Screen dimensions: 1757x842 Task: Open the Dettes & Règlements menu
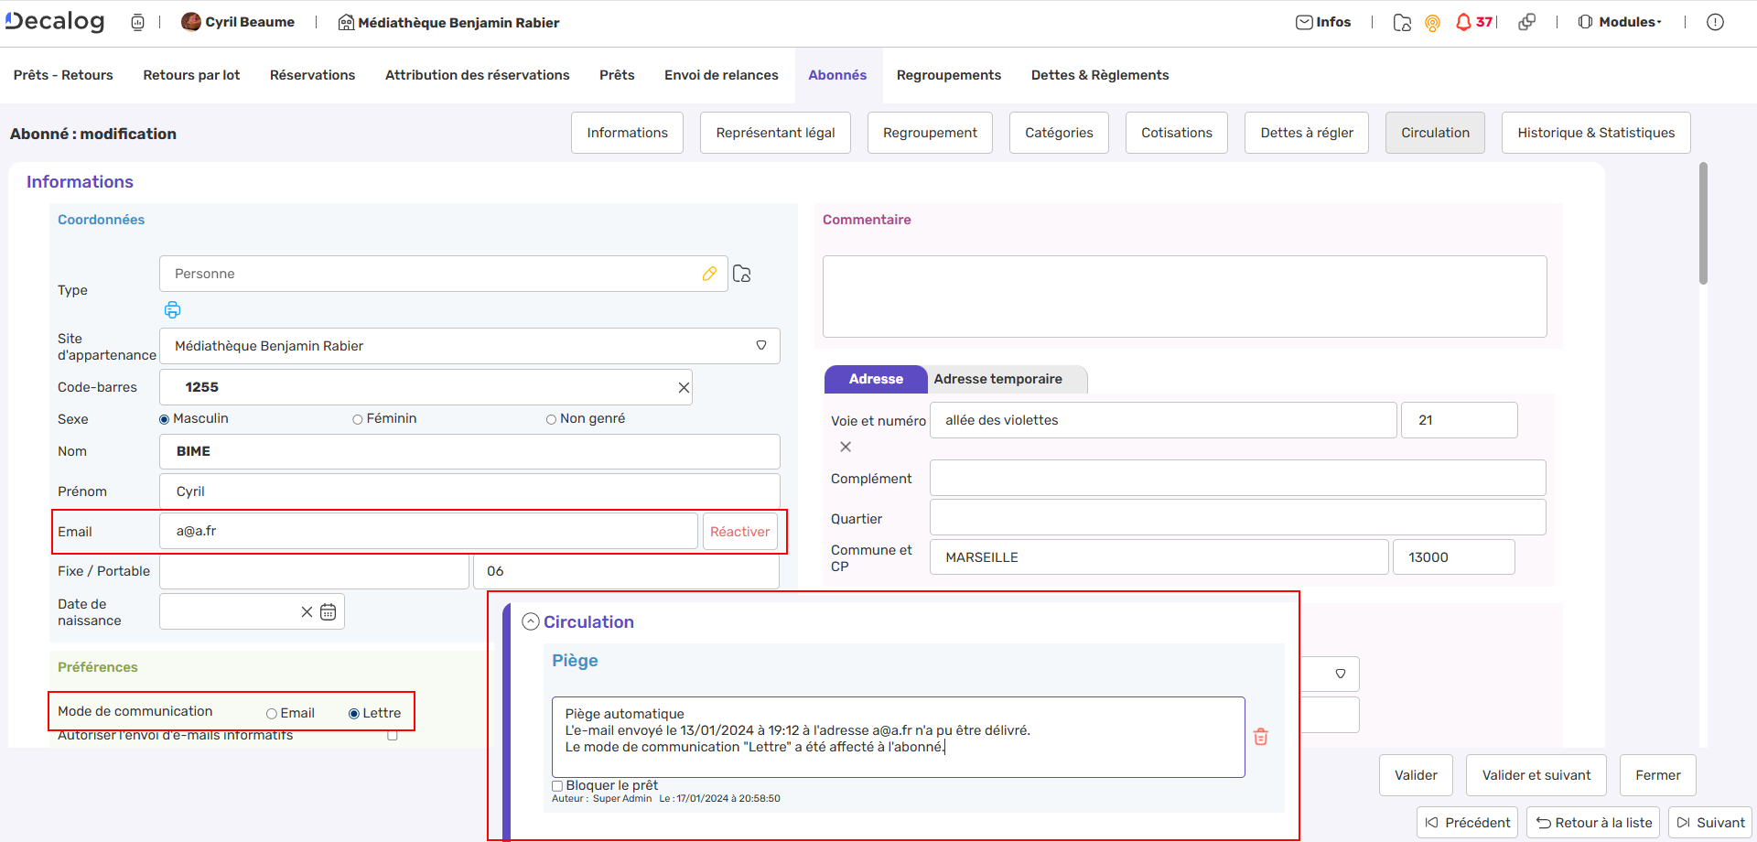point(1099,75)
